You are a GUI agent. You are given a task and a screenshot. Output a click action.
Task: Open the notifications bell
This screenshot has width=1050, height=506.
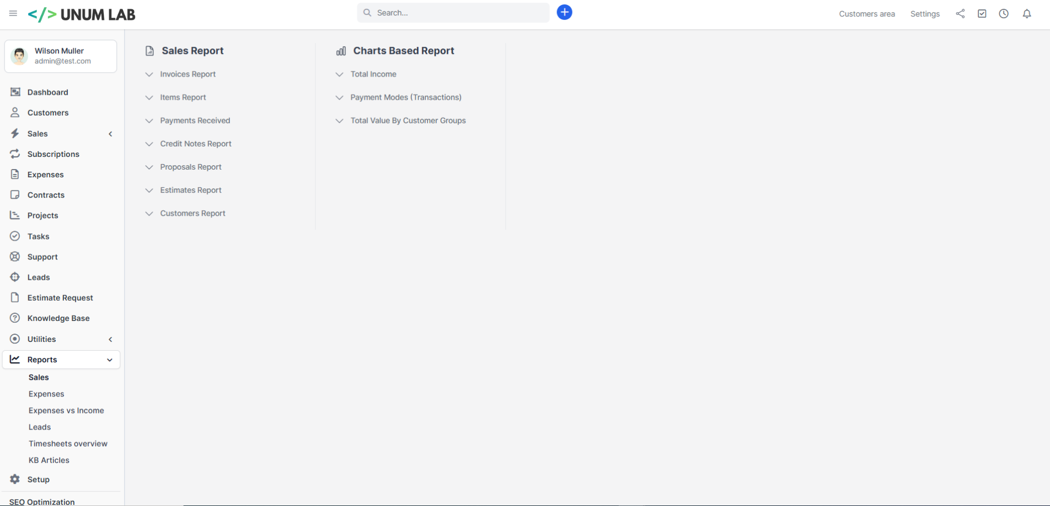point(1027,14)
